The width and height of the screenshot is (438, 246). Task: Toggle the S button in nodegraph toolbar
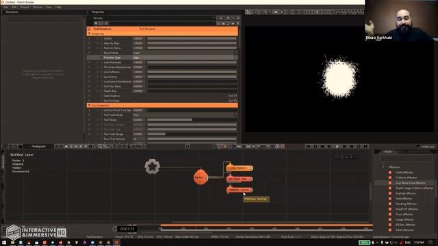(71, 146)
